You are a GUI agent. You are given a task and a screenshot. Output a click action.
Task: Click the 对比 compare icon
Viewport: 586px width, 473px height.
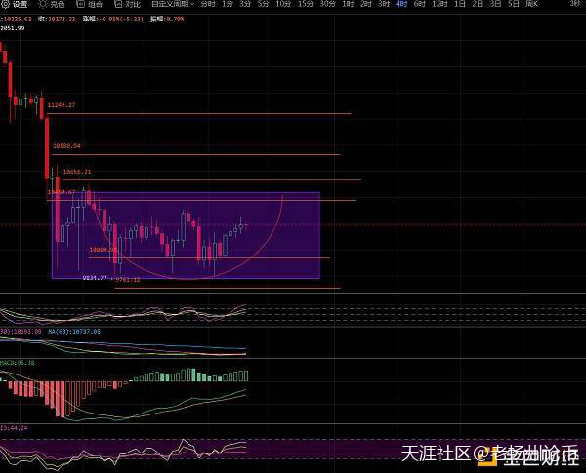(x=128, y=4)
